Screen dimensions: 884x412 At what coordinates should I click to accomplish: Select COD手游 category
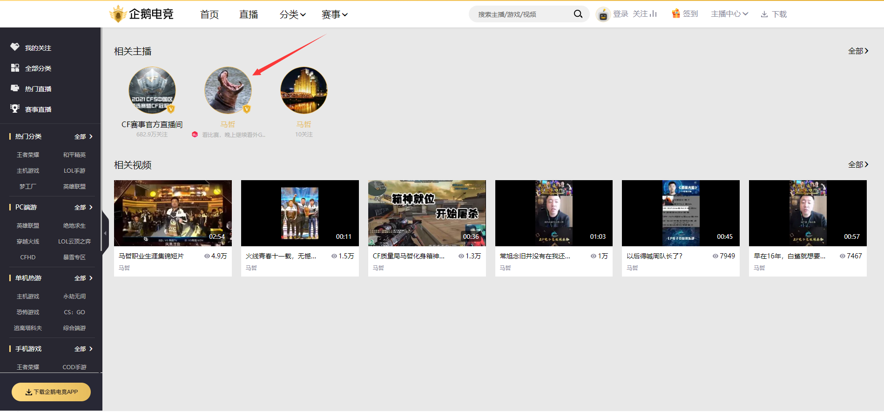(x=74, y=367)
